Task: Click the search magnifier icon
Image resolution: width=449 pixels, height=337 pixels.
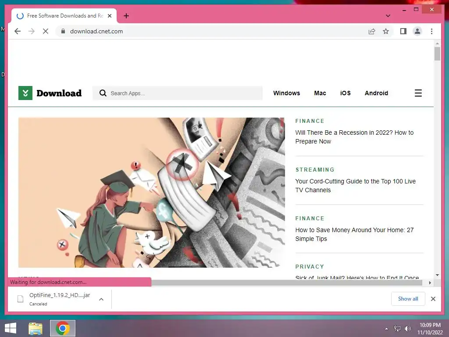Action: (x=103, y=93)
